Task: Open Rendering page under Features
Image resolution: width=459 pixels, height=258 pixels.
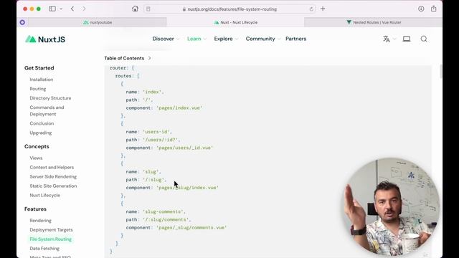Action: point(40,221)
